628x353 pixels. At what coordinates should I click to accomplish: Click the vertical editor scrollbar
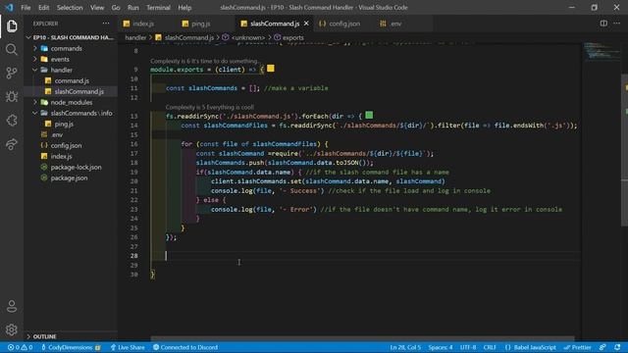click(x=624, y=150)
